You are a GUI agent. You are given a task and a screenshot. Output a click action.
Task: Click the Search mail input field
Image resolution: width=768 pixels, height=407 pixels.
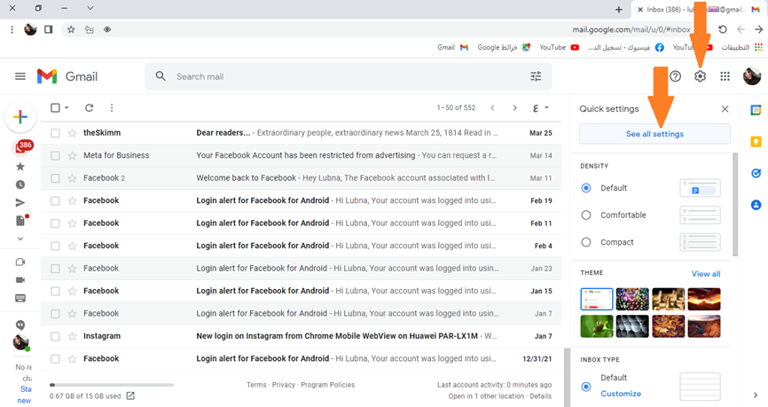(x=348, y=76)
